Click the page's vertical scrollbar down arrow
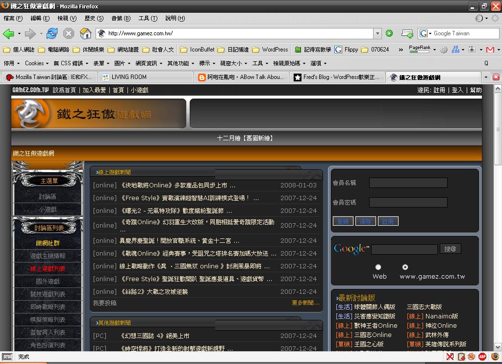 [x=498, y=347]
